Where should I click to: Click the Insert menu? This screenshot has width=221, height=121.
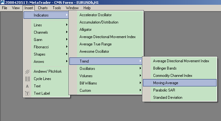click(x=29, y=8)
